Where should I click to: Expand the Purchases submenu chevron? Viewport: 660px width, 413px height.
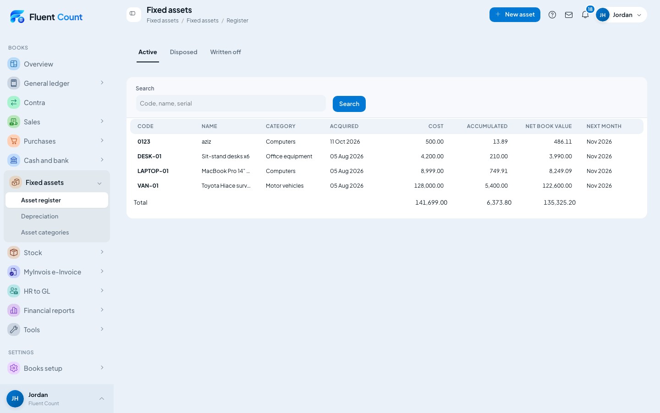point(102,140)
